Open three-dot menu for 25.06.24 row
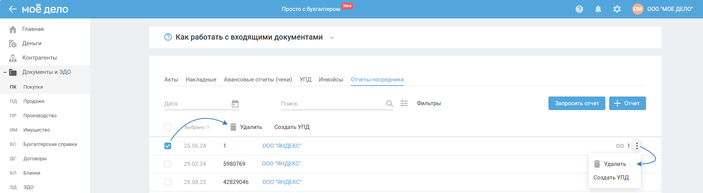Viewport: 703px width, 193px height. coord(637,146)
